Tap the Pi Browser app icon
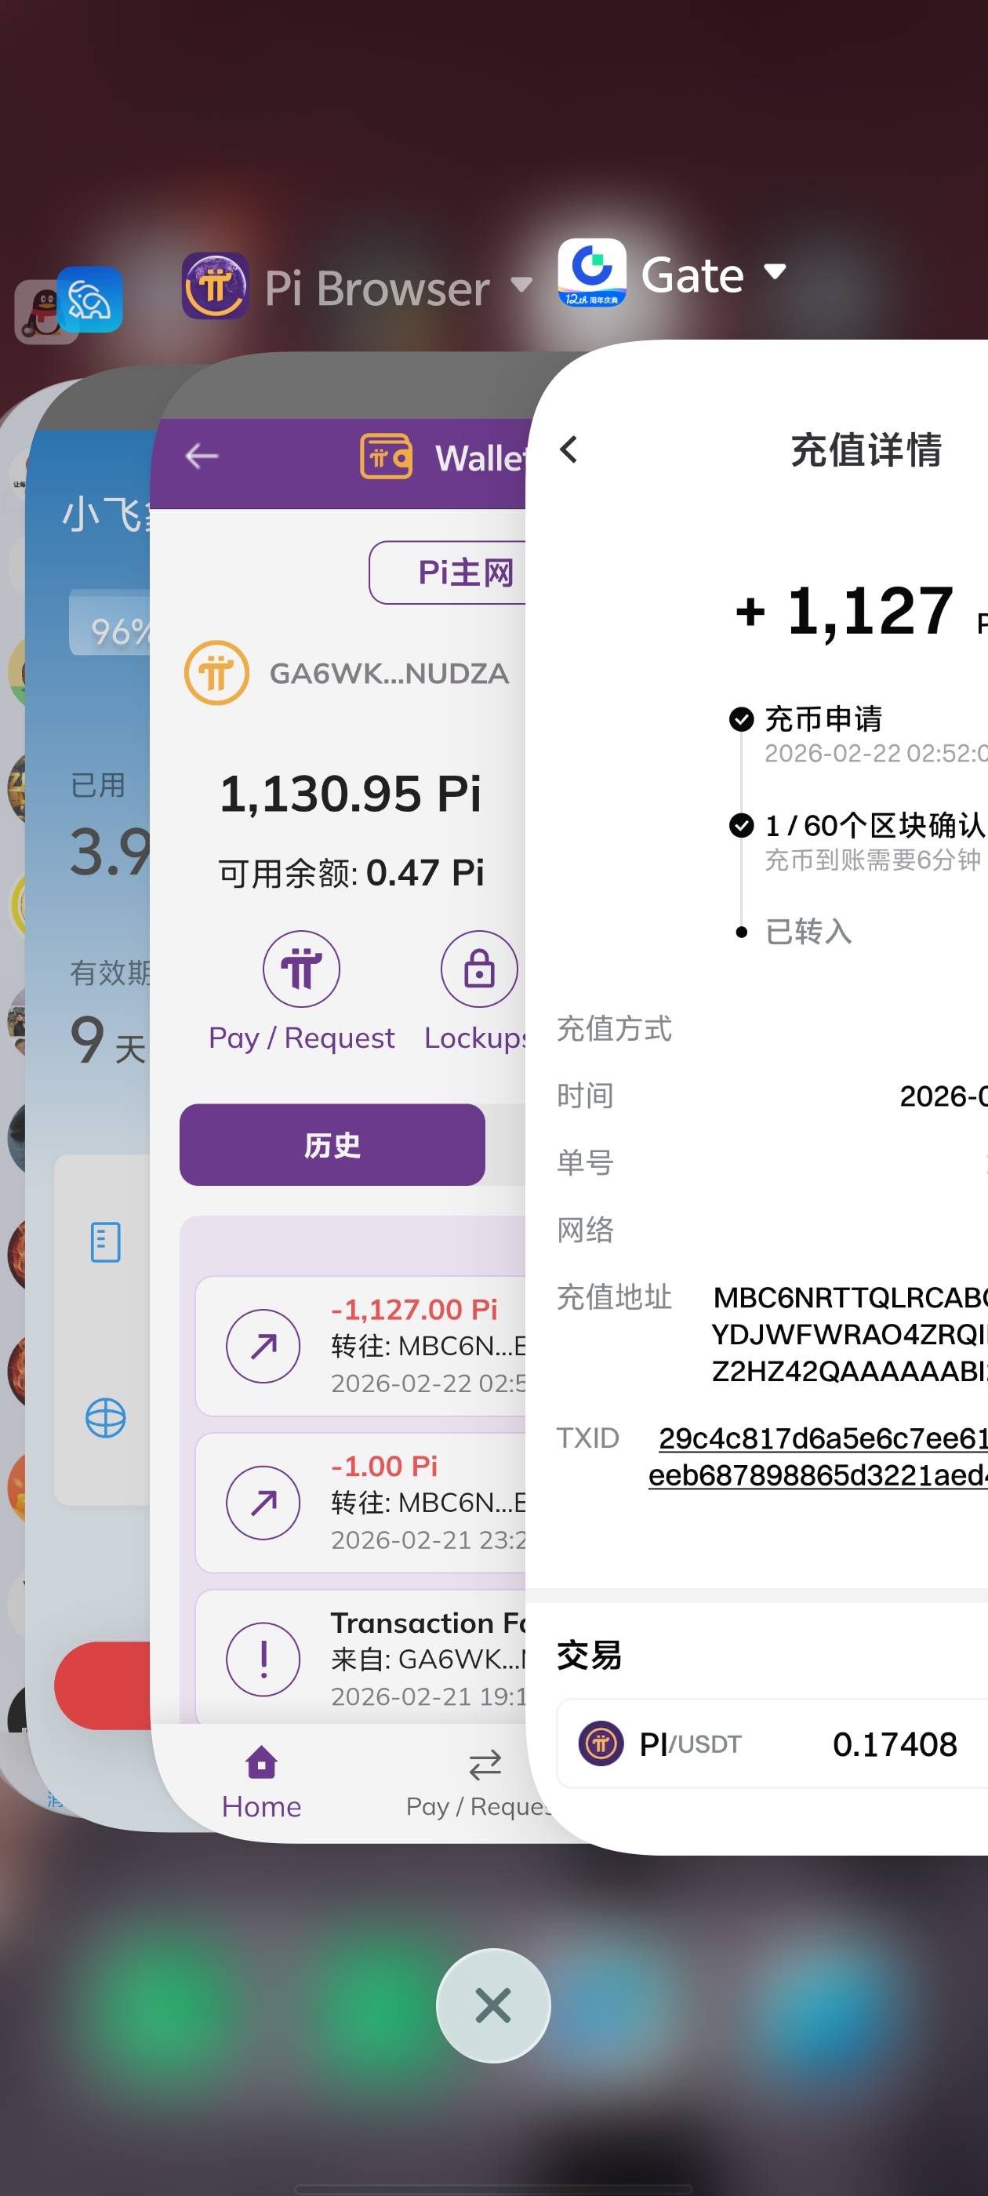988x2196 pixels. pos(215,285)
